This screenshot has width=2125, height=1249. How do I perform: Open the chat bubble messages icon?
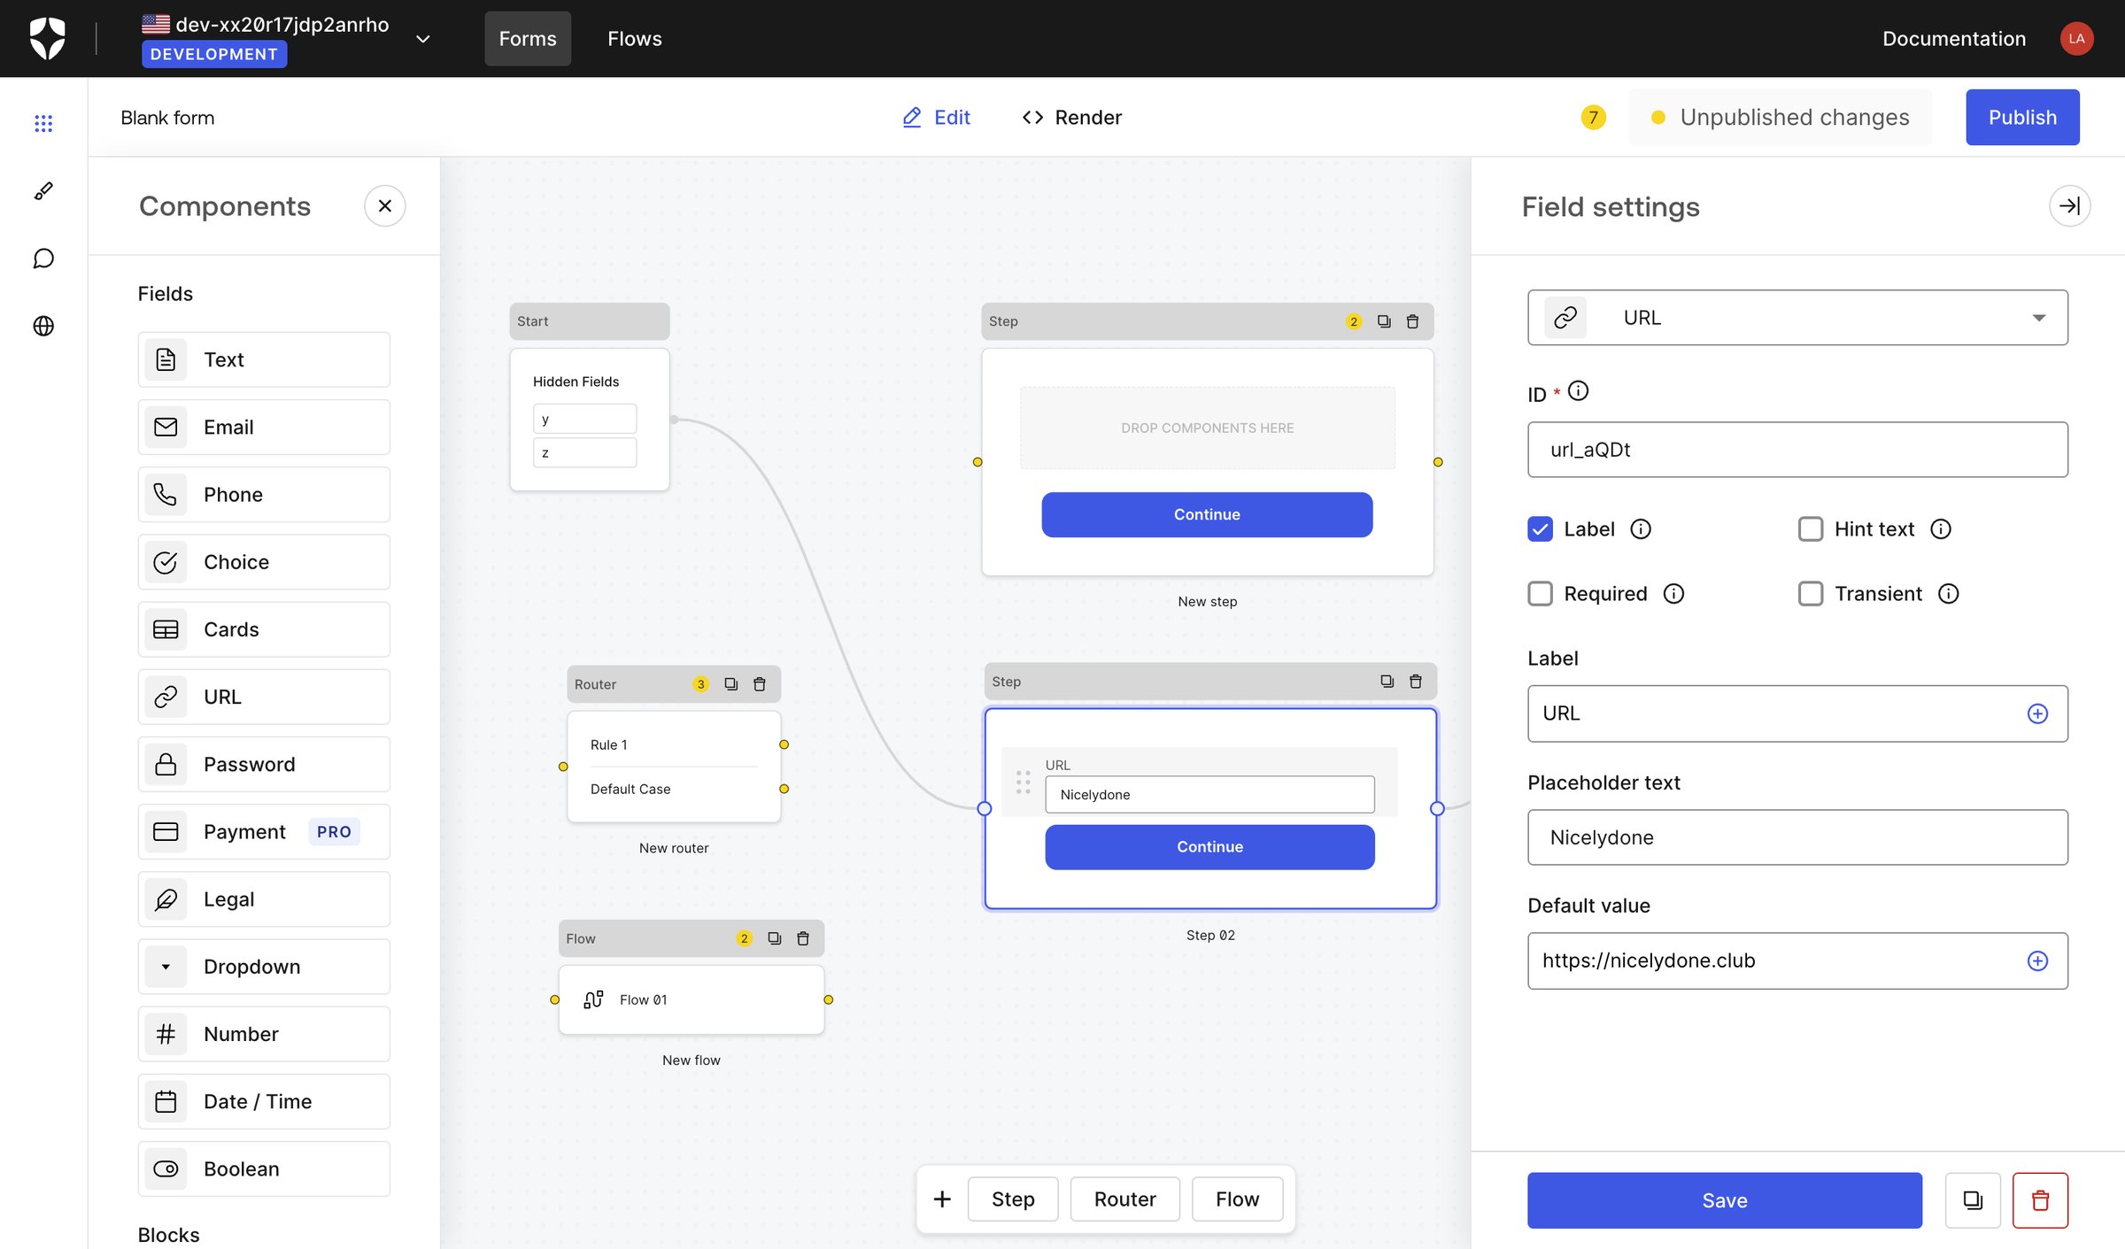[x=43, y=258]
